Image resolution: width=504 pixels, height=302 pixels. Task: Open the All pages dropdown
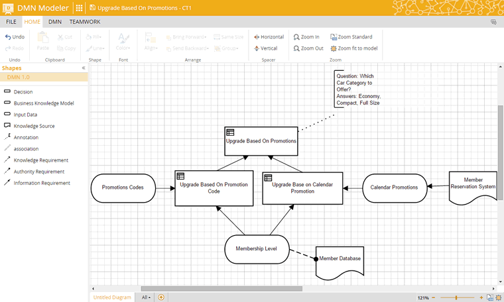coord(146,297)
